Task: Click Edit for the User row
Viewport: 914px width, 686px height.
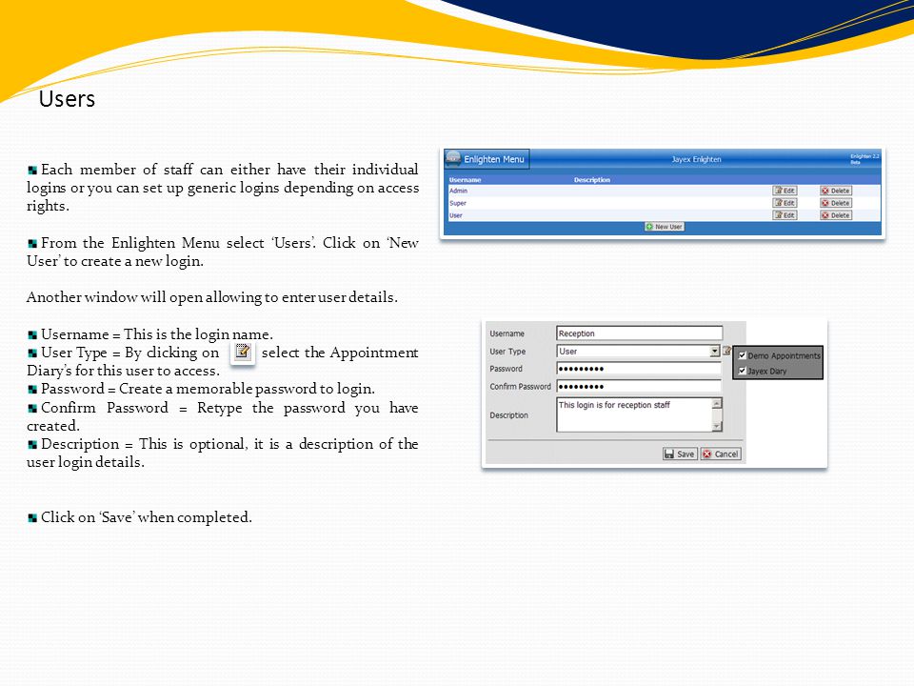Action: 785,215
